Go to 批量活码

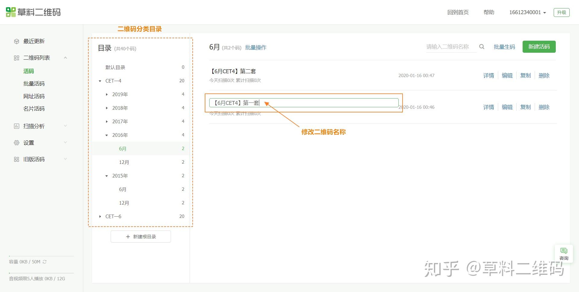[34, 84]
